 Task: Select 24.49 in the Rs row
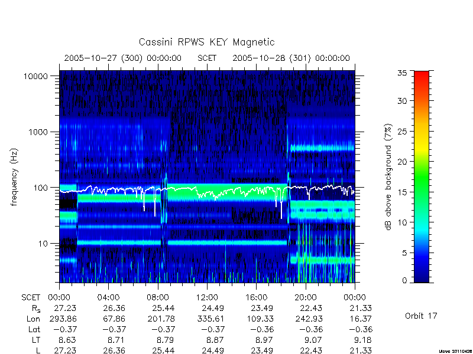[212, 308]
